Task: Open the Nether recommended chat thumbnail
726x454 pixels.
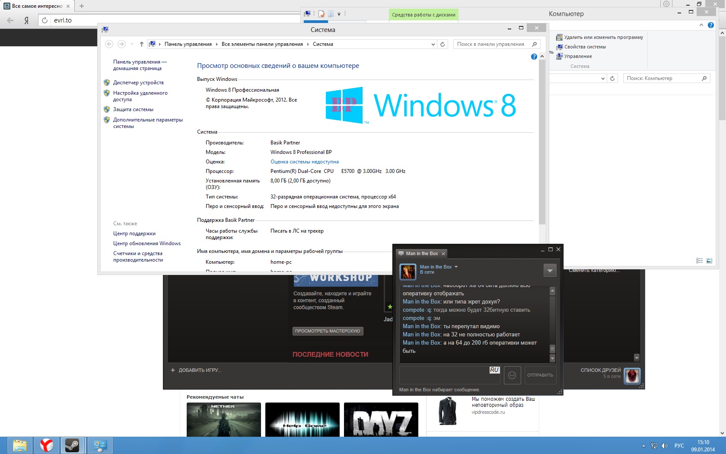Action: (x=224, y=419)
